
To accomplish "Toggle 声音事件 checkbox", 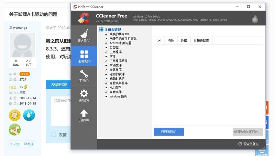I will pos(106,92).
